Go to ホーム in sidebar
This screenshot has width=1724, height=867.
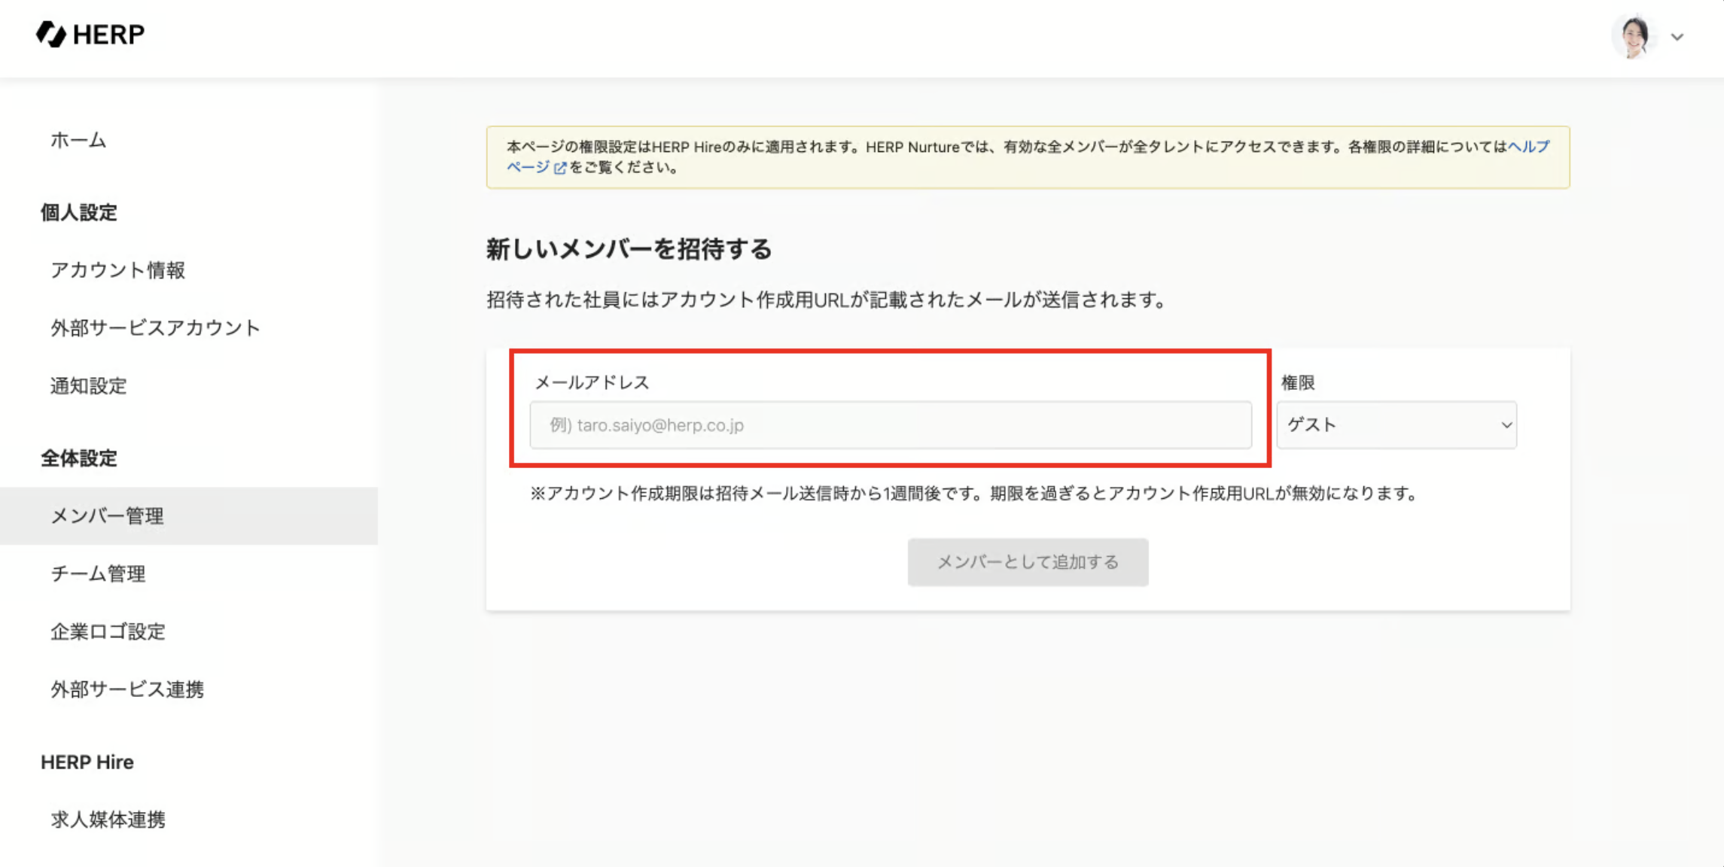point(78,140)
